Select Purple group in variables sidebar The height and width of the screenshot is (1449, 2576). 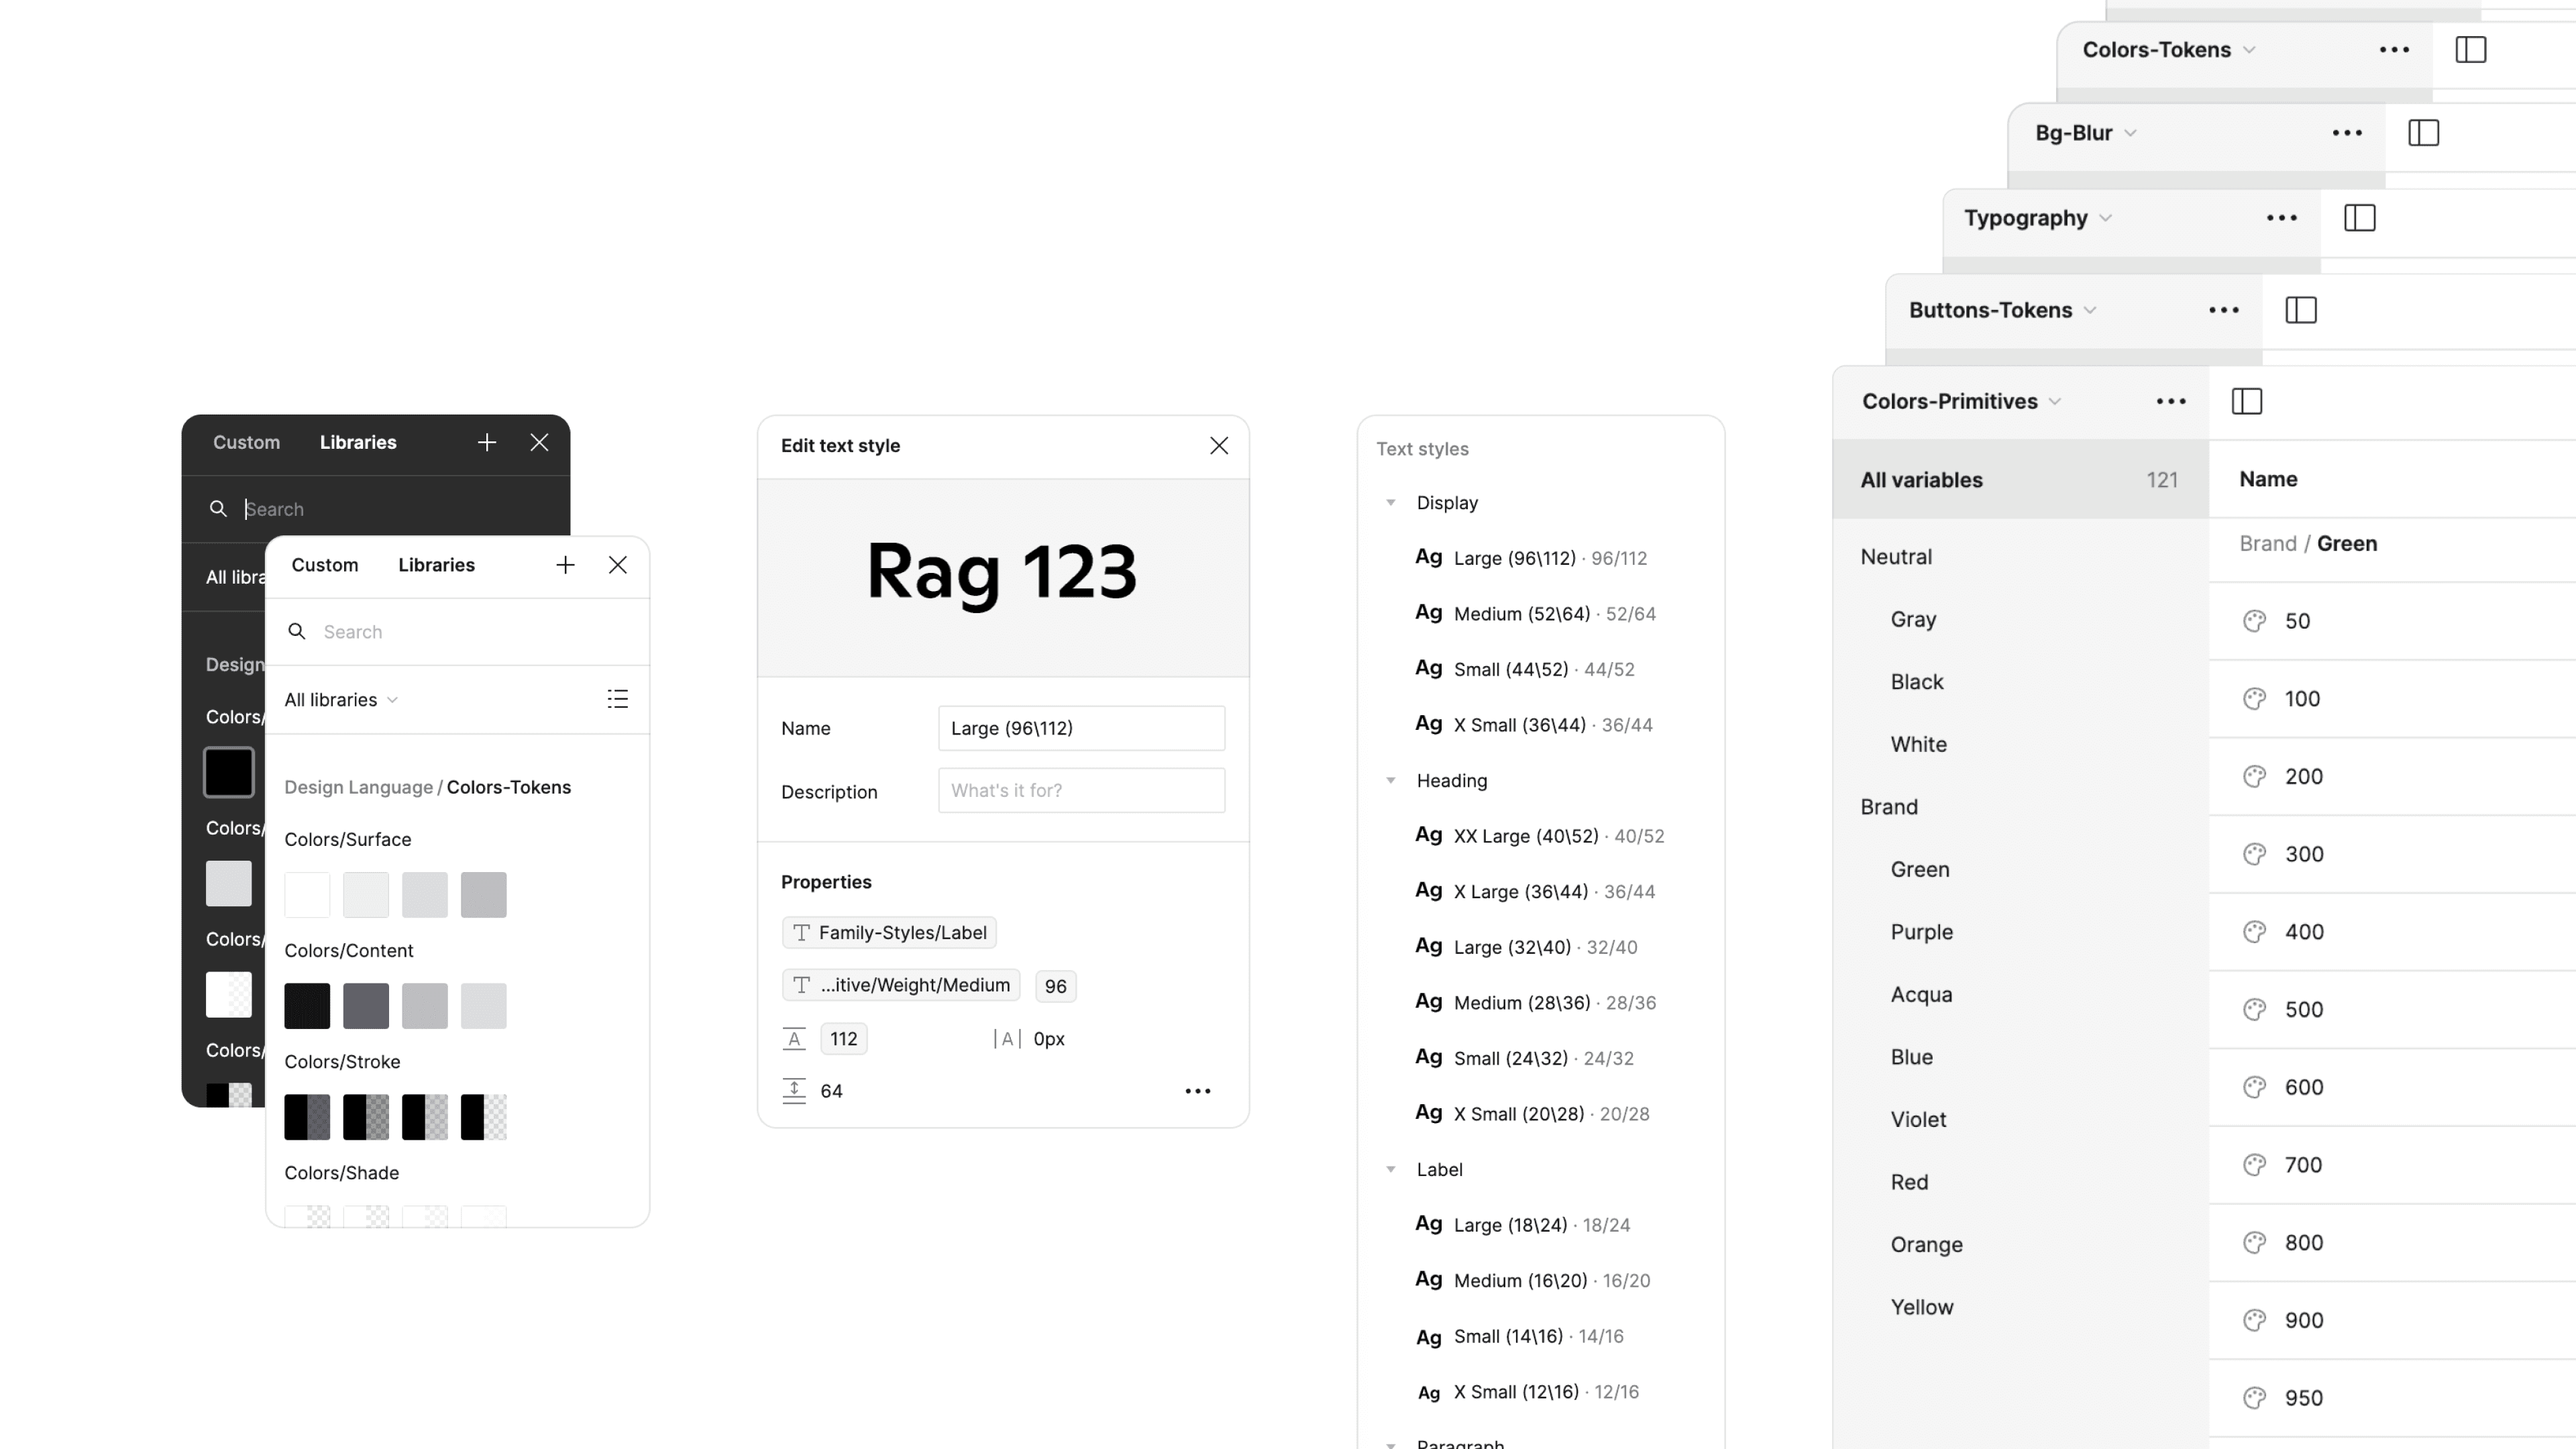[1921, 932]
